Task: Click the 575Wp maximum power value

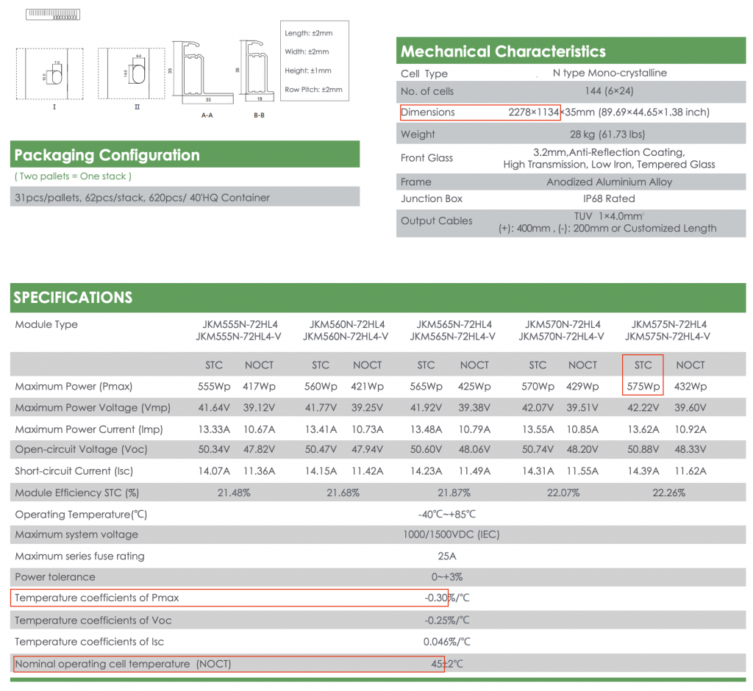Action: (643, 387)
